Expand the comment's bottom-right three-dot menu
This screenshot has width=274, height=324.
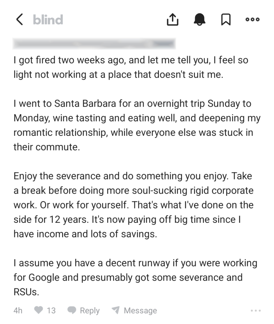tap(255, 311)
